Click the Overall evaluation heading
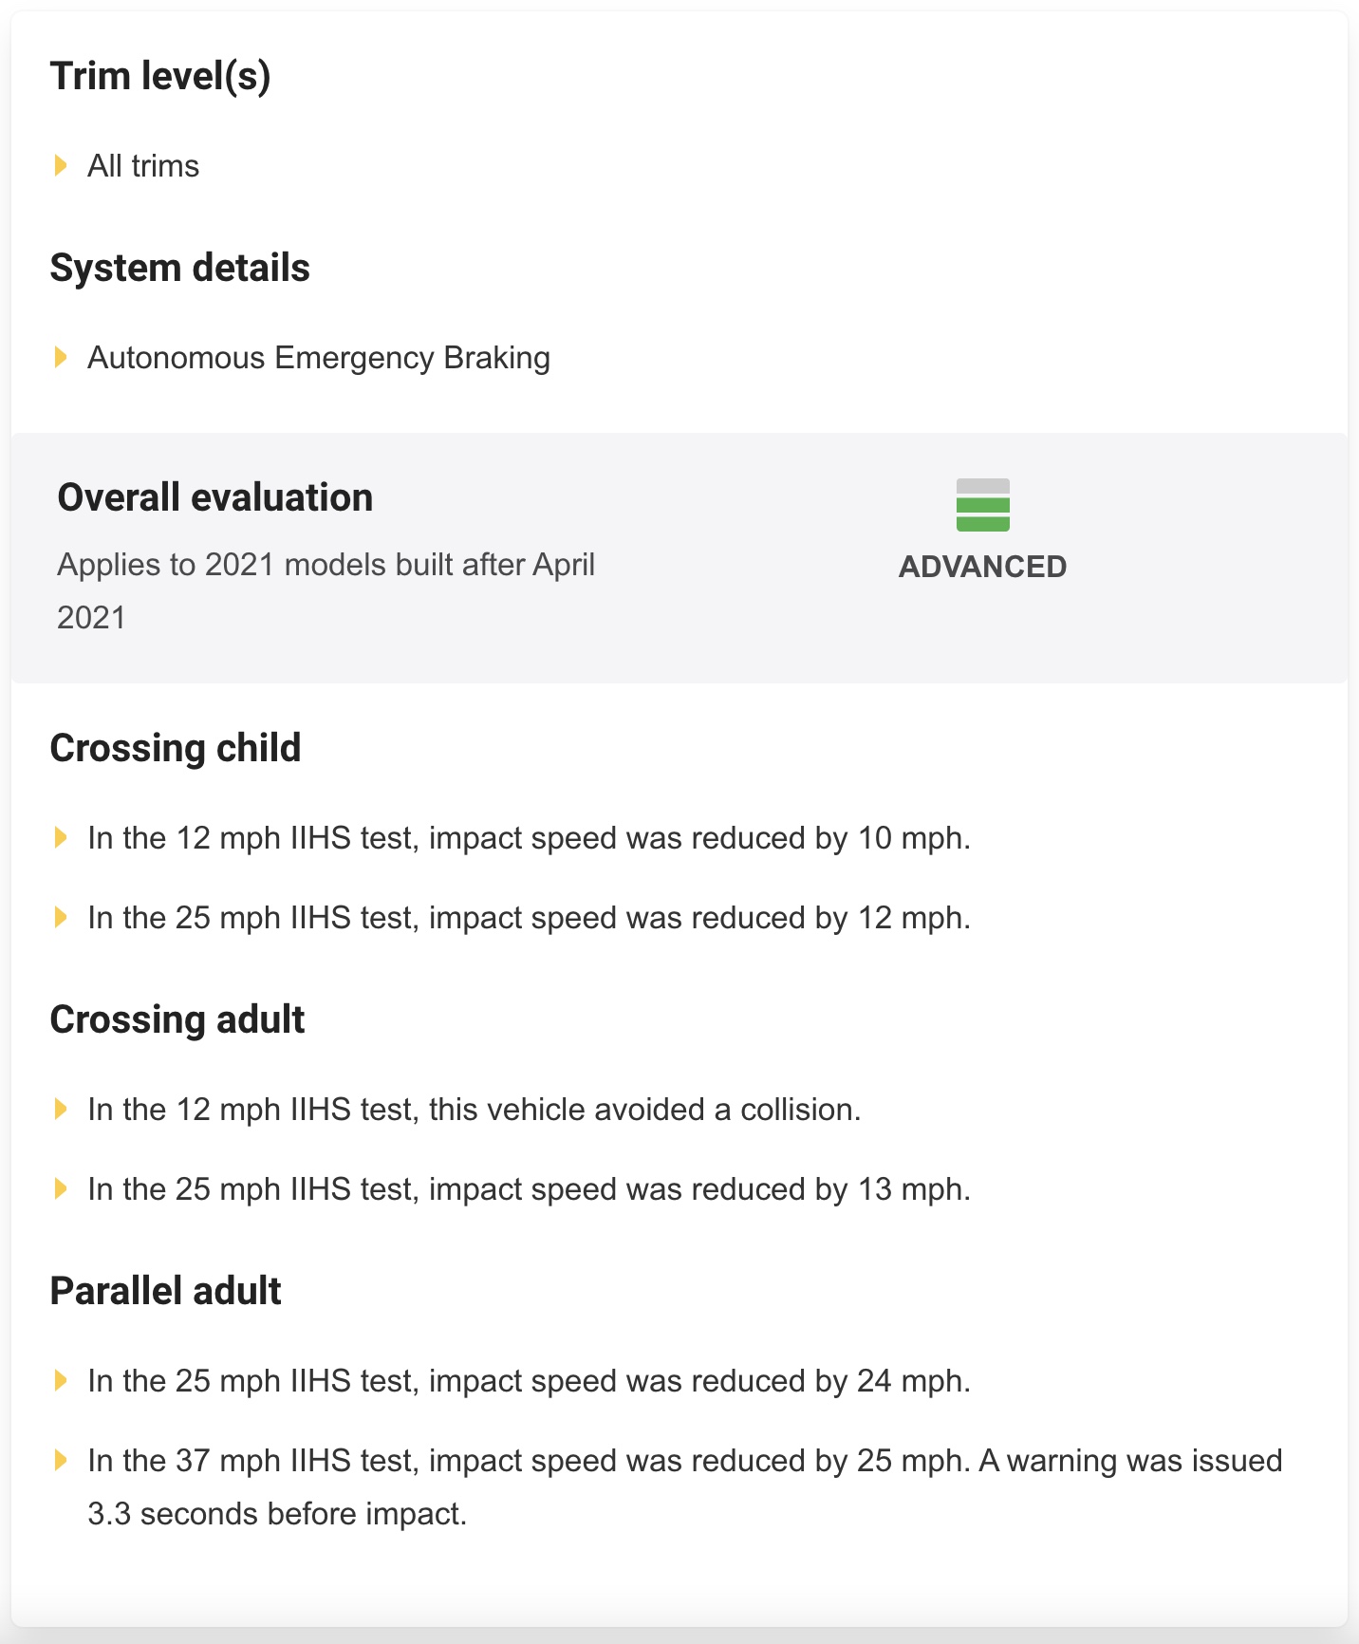This screenshot has width=1359, height=1644. tap(215, 497)
